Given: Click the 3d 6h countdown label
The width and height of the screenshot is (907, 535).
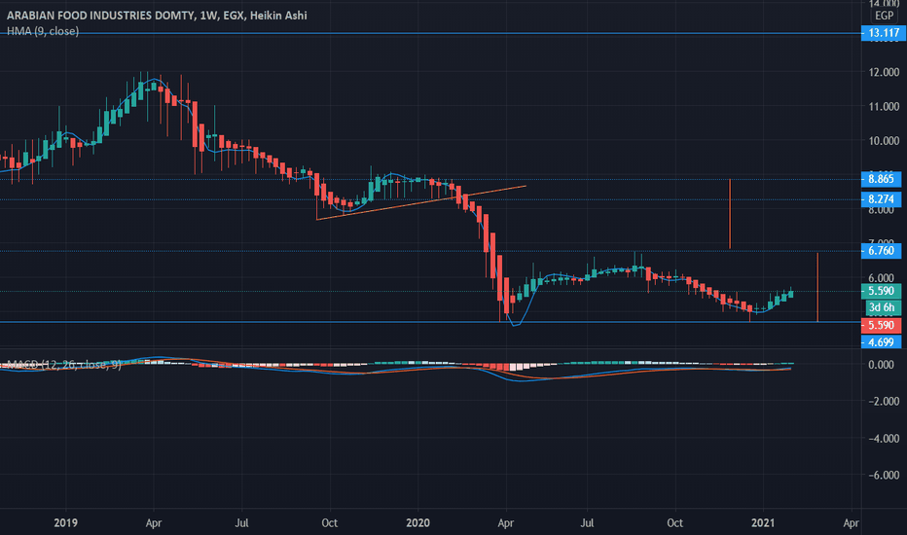Looking at the screenshot, I should point(883,307).
